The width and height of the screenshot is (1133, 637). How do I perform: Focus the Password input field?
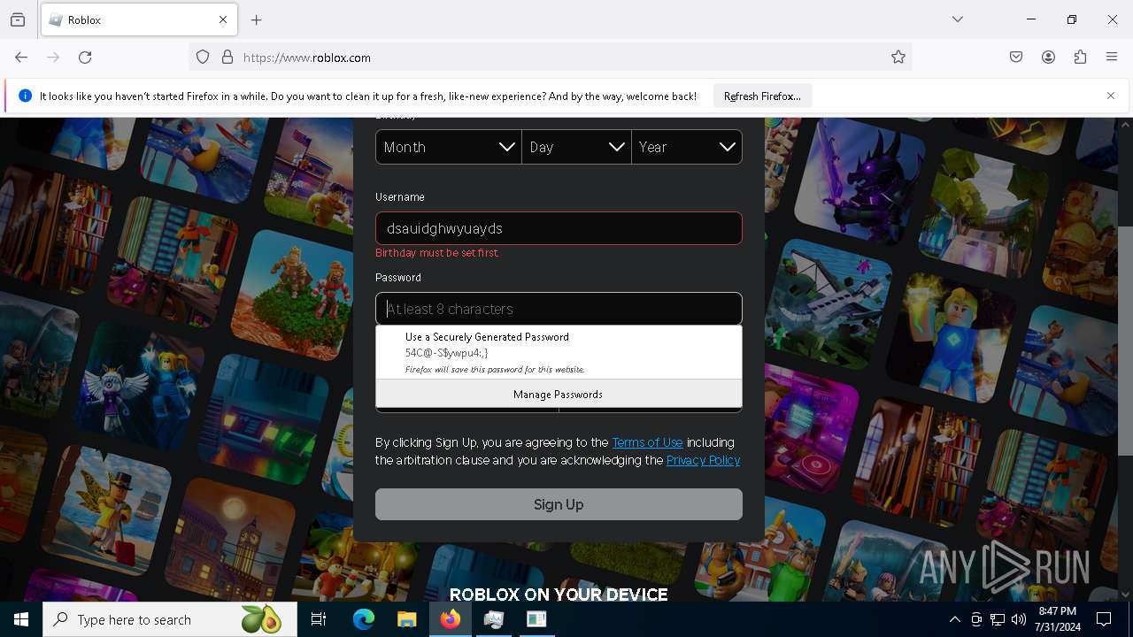pyautogui.click(x=559, y=309)
